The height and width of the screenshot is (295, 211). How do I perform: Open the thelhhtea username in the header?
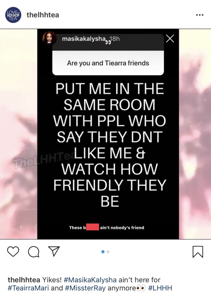coord(43,15)
